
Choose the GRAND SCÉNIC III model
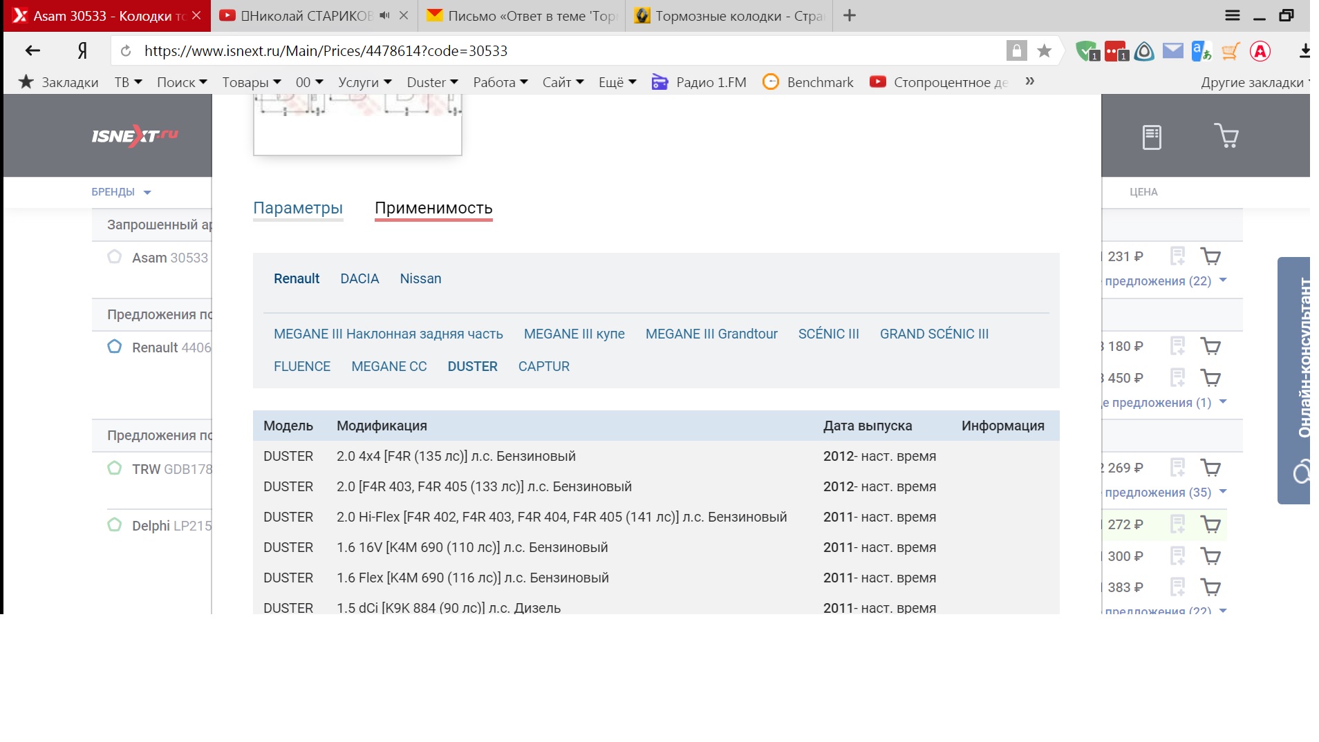(x=934, y=334)
